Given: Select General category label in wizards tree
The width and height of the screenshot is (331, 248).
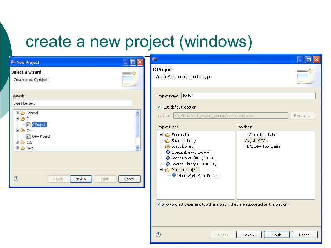Looking at the screenshot, I should point(32,113).
